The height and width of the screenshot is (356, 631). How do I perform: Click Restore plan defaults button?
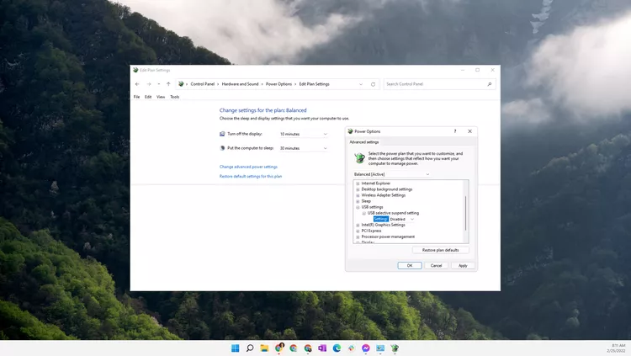tap(441, 250)
